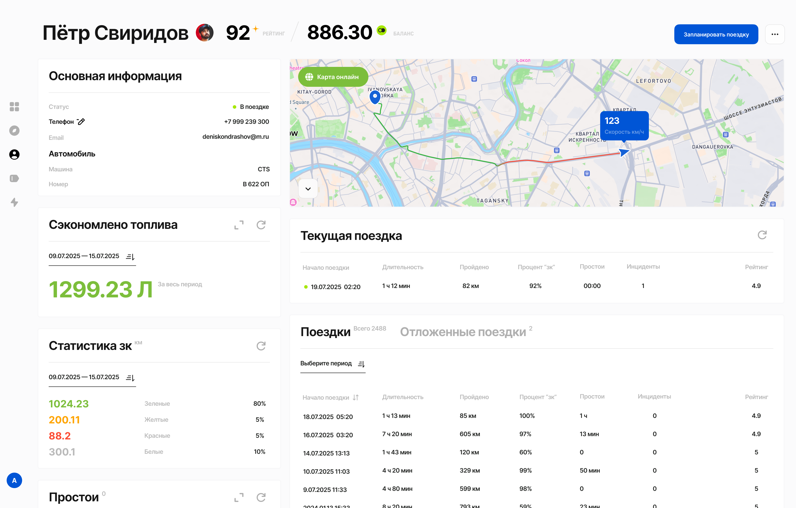Expand the Сэкономлено топлива card fullscreen

pyautogui.click(x=239, y=225)
